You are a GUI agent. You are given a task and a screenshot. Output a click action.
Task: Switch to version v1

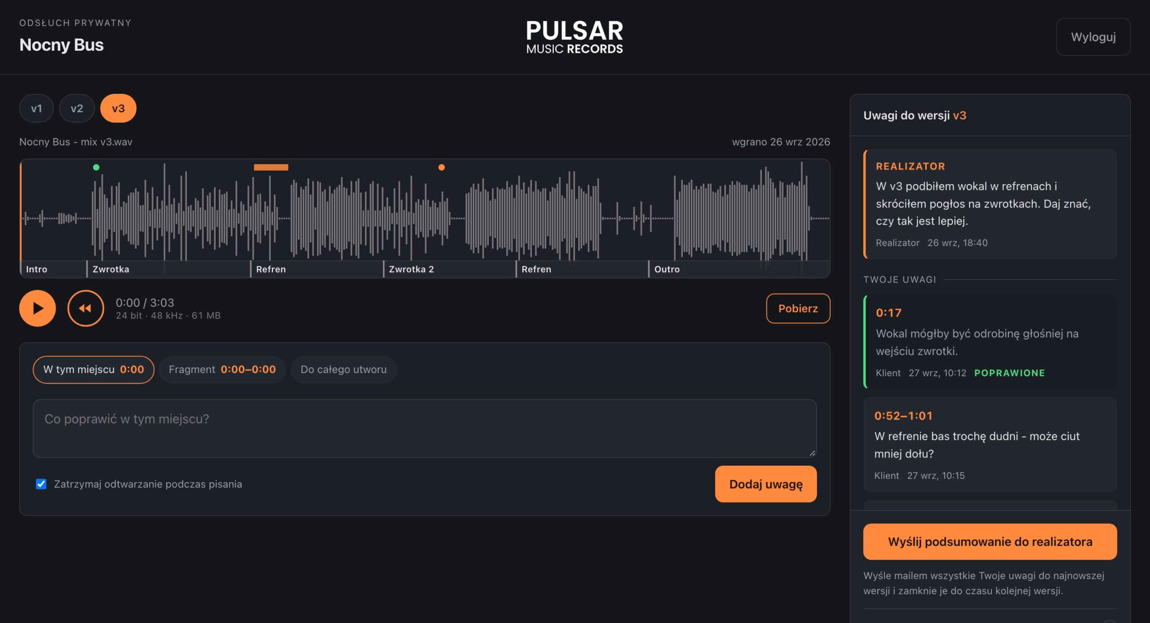(x=36, y=108)
